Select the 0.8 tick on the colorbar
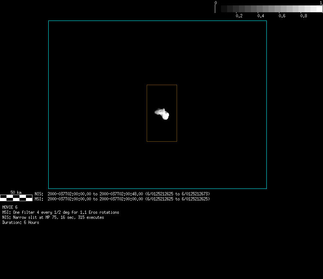This screenshot has height=279, width=323. pos(304,16)
